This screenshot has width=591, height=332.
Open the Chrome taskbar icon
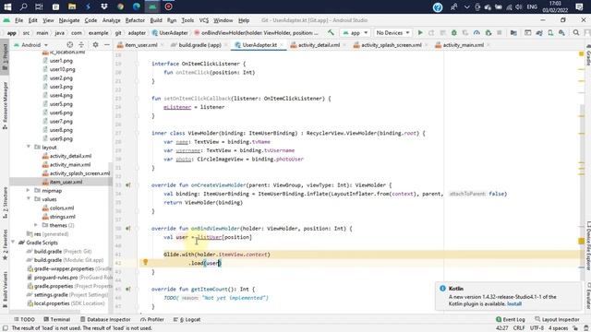coord(120,6)
